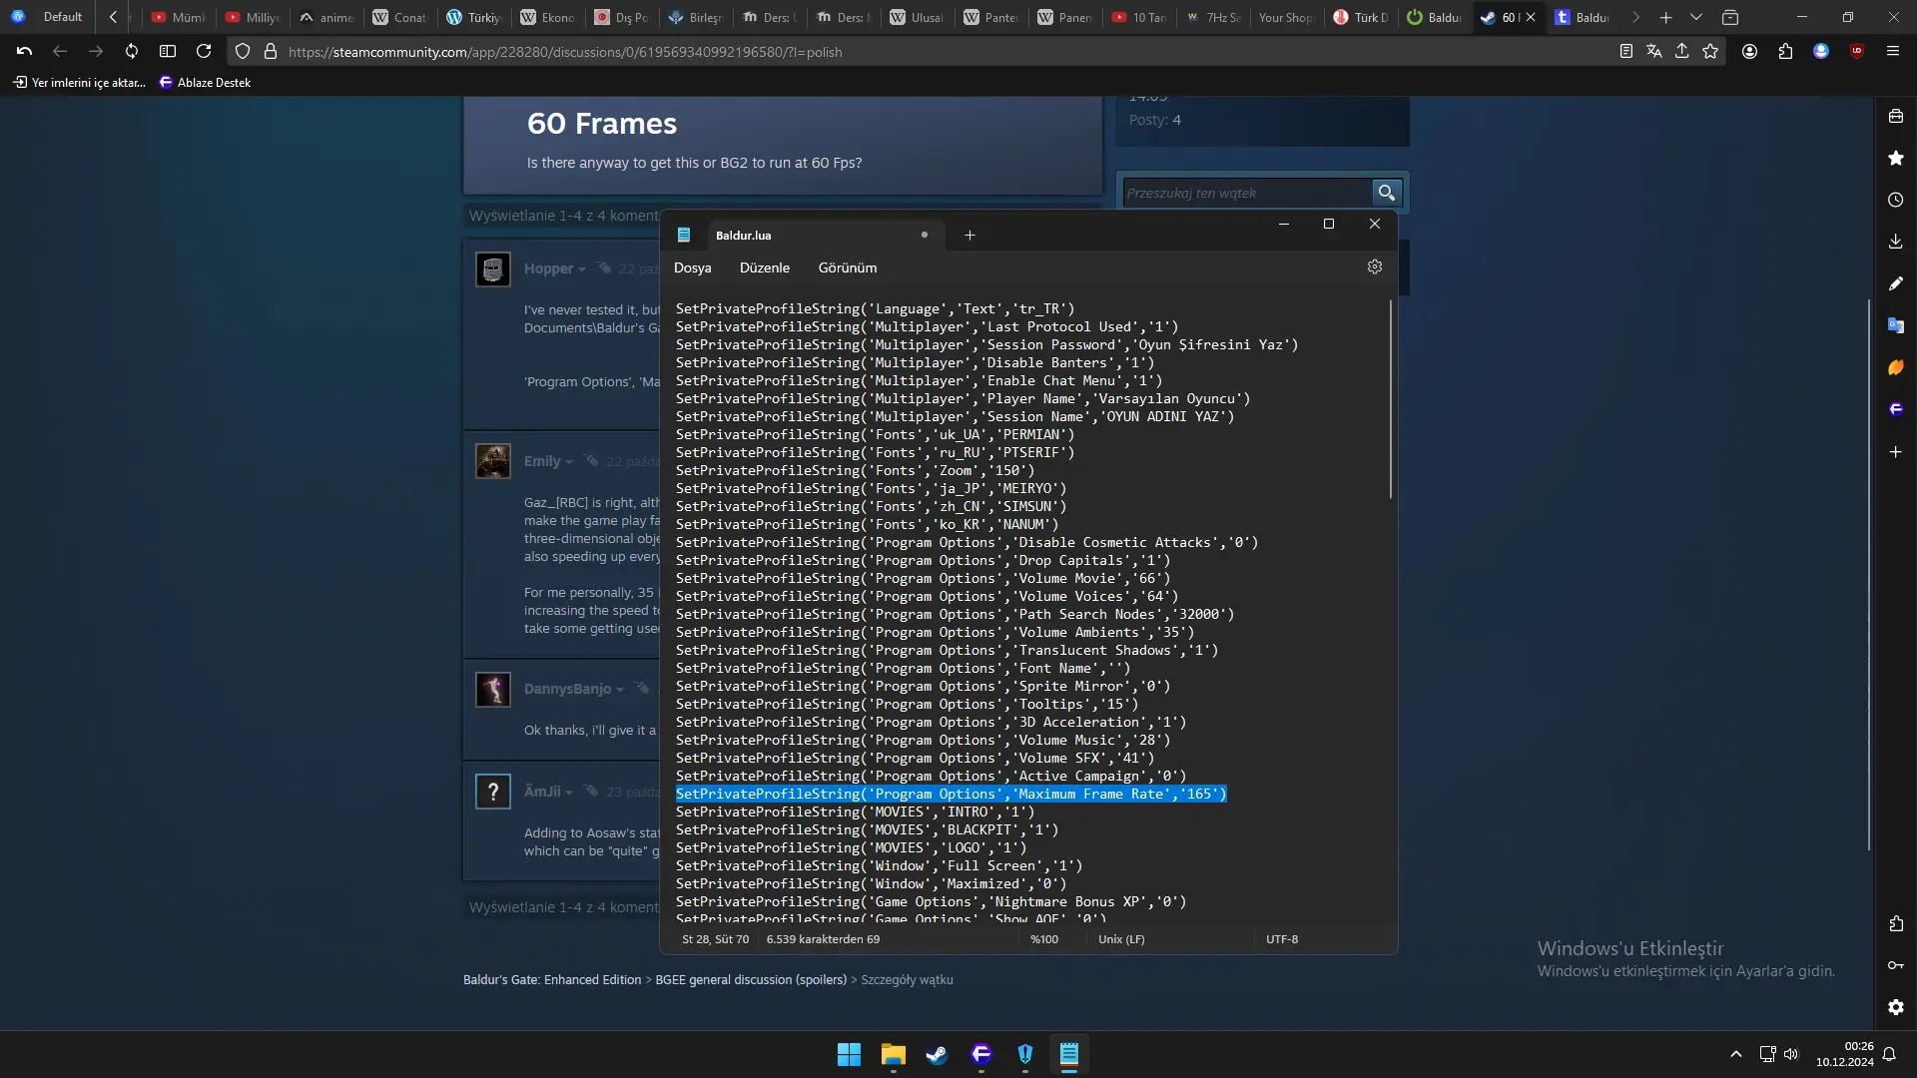Open a new browser tab

click(x=1665, y=17)
